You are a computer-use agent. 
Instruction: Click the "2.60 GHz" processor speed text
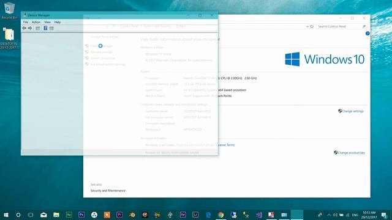coord(251,78)
